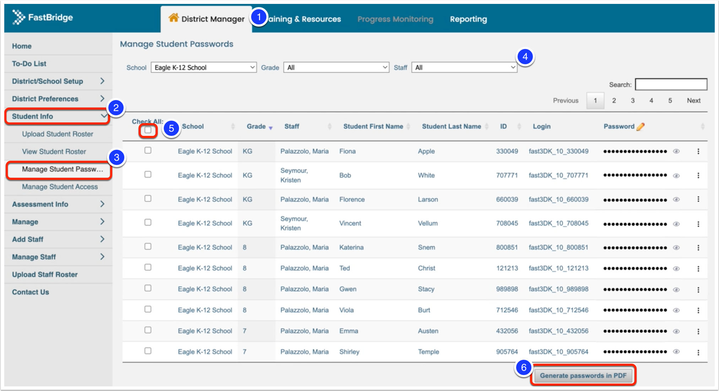
Task: Open kebab menu for Shirley Temple row
Action: tap(698, 352)
